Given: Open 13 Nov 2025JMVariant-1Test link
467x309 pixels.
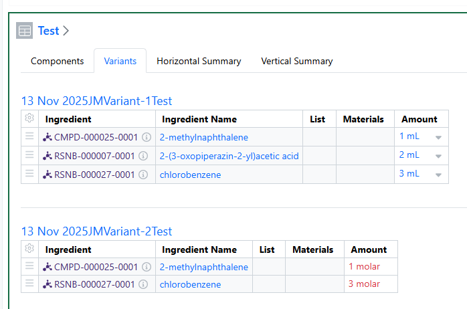Looking at the screenshot, I should [96, 101].
